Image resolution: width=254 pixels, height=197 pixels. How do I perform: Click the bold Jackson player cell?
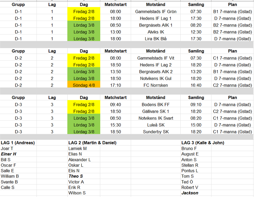pos(190,193)
